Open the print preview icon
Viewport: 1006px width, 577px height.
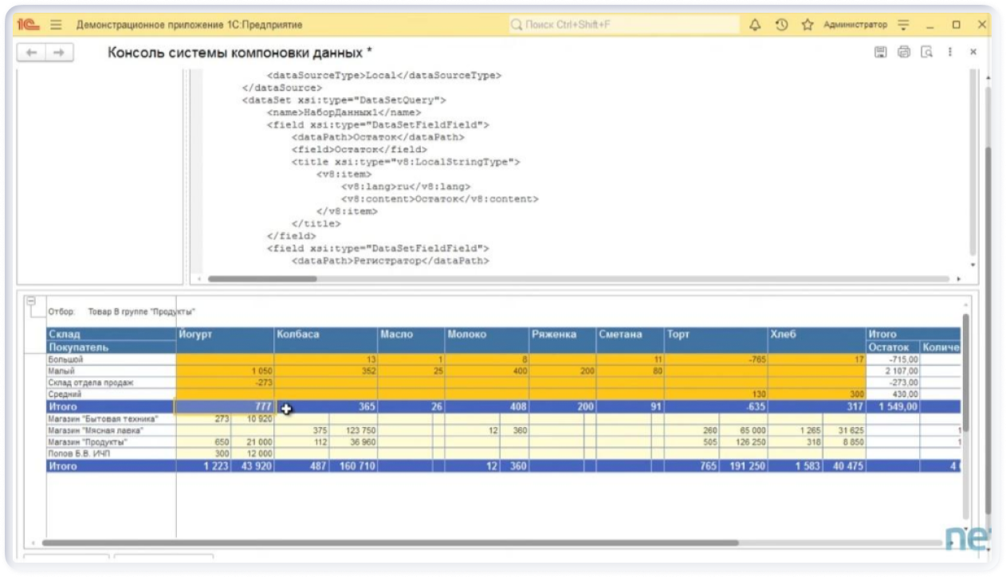tap(926, 52)
